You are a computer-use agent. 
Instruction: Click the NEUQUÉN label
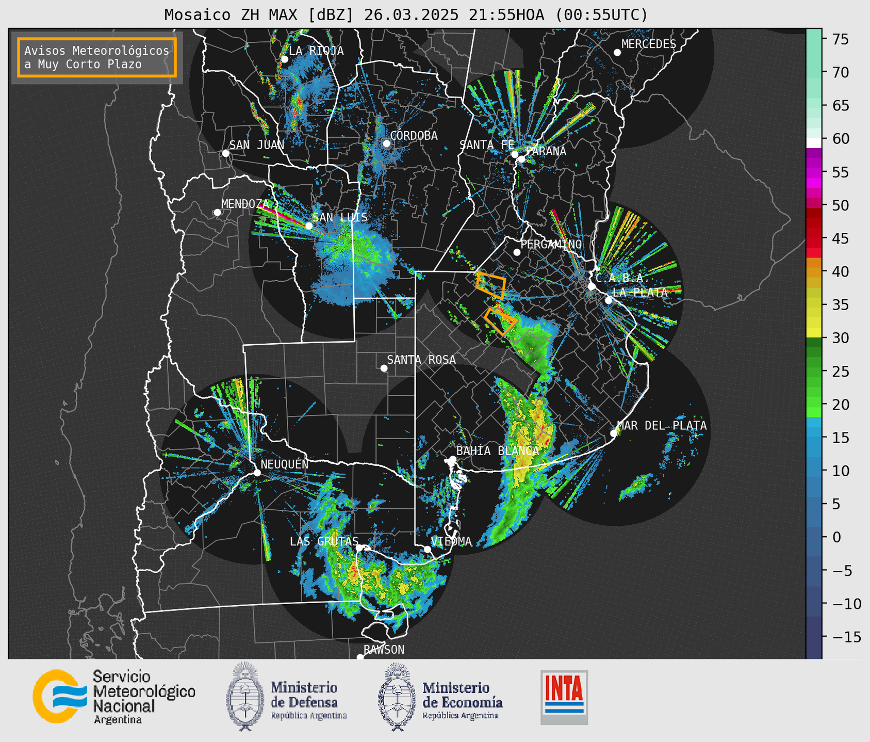[285, 464]
